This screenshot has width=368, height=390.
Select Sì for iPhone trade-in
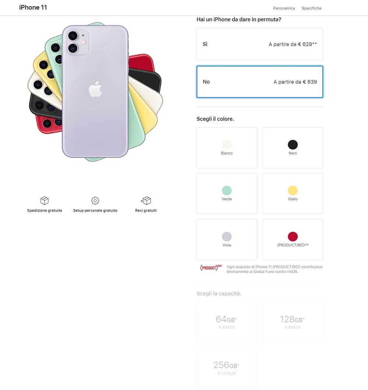(x=260, y=44)
